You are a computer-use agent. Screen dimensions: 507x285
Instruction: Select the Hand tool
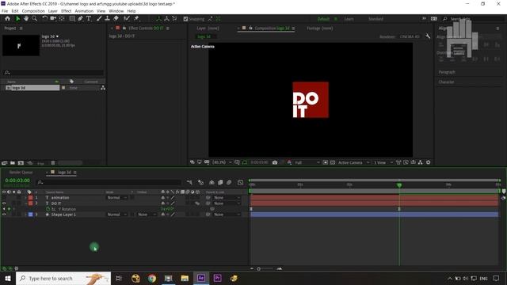[x=26, y=19]
